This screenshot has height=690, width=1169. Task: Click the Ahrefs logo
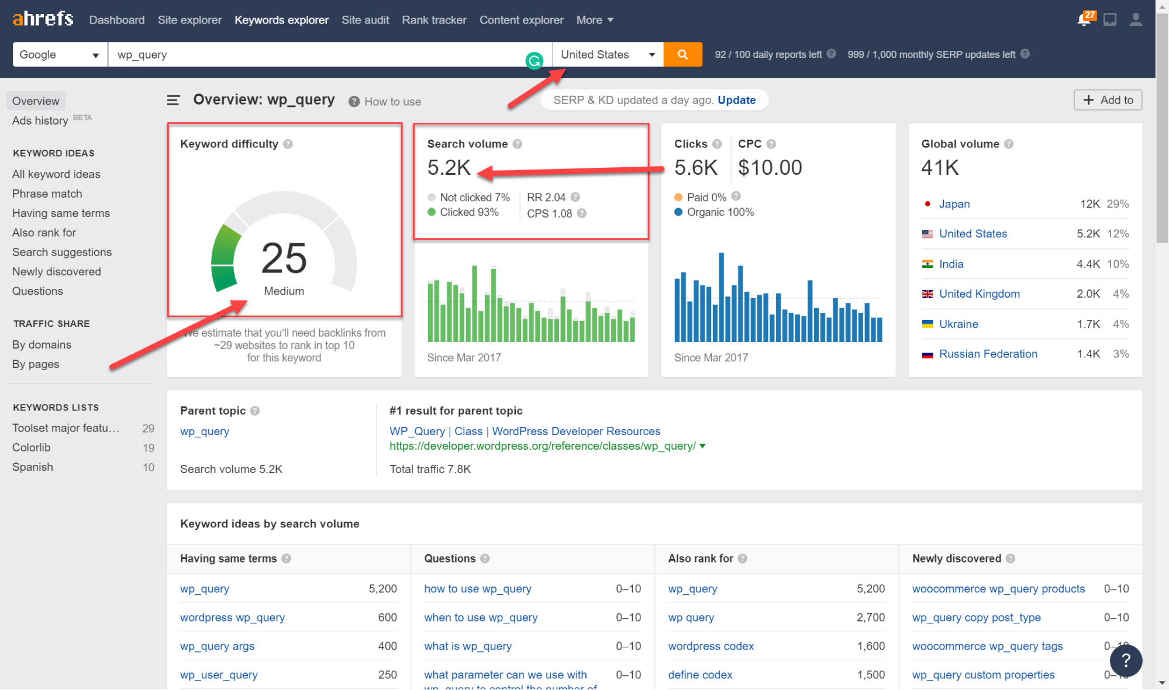click(x=43, y=19)
